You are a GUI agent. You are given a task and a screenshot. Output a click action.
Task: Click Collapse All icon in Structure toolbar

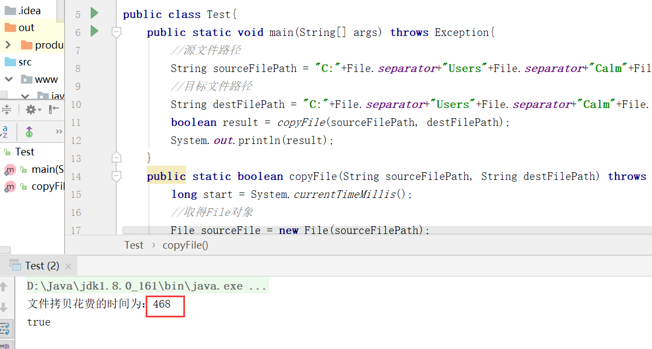pyautogui.click(x=7, y=110)
